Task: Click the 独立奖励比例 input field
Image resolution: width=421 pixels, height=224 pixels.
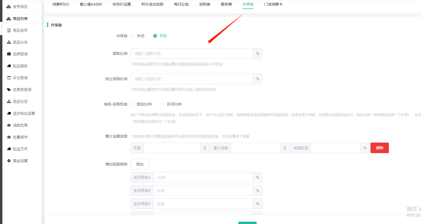Action: 192,79
